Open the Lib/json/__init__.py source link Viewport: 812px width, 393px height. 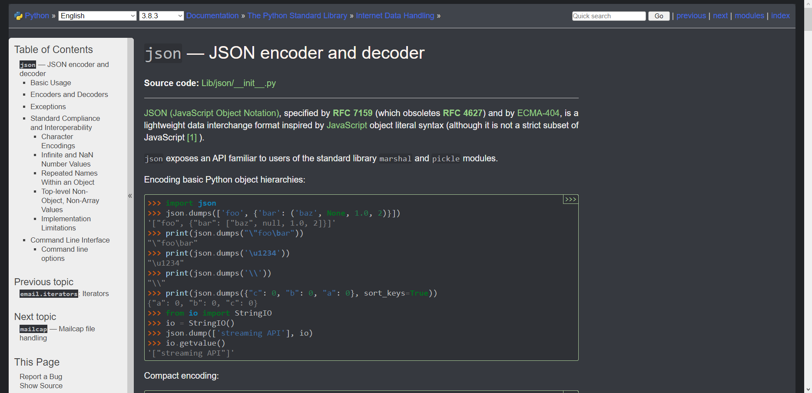[x=238, y=83]
